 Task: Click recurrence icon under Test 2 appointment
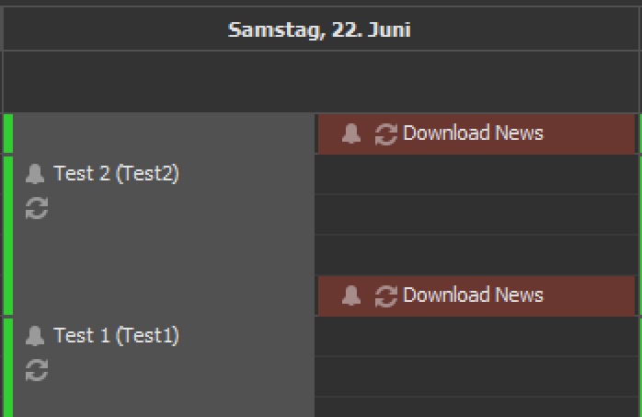pos(37,208)
